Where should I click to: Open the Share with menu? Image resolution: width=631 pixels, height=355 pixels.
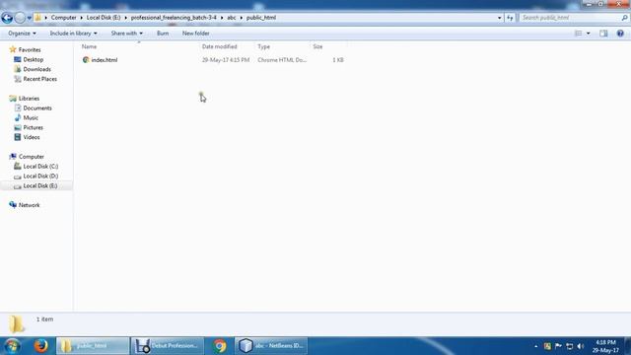(127, 34)
